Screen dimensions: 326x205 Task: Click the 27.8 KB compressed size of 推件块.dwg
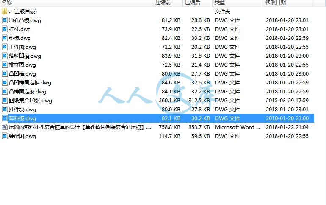pyautogui.click(x=201, y=110)
